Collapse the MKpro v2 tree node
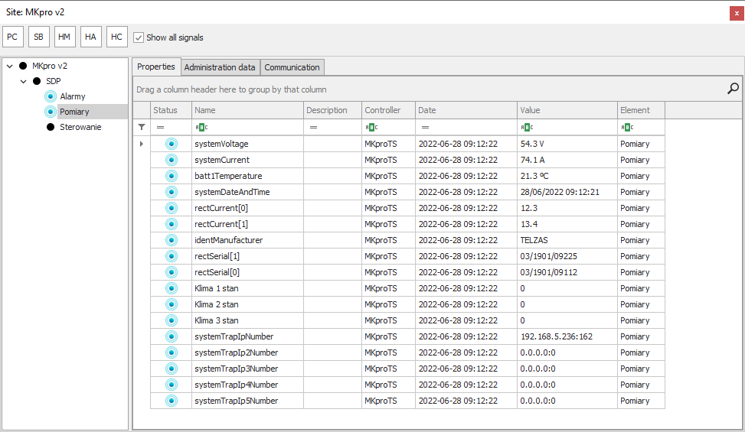This screenshot has width=745, height=432. [x=9, y=67]
